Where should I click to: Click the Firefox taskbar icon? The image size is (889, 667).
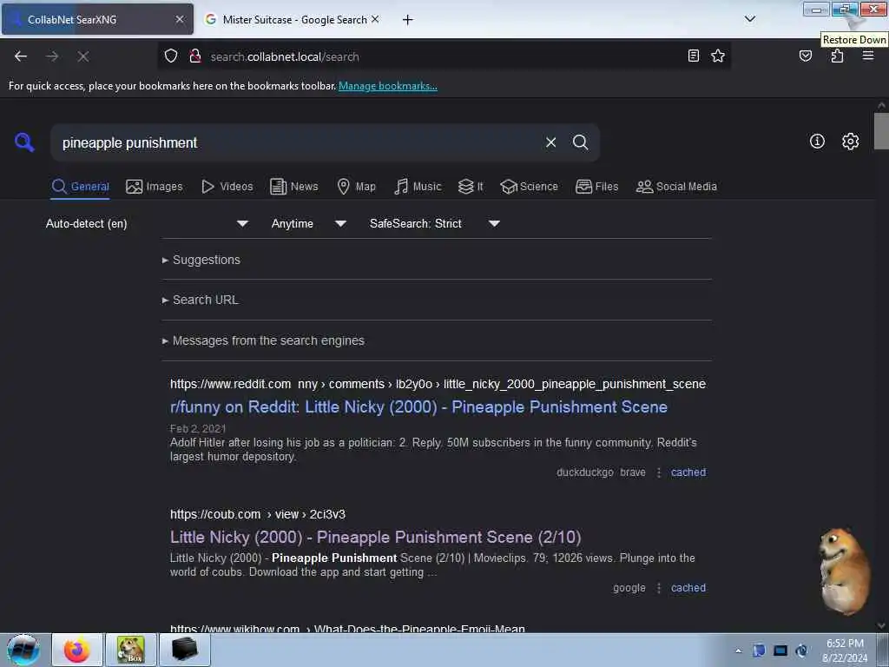pyautogui.click(x=77, y=650)
